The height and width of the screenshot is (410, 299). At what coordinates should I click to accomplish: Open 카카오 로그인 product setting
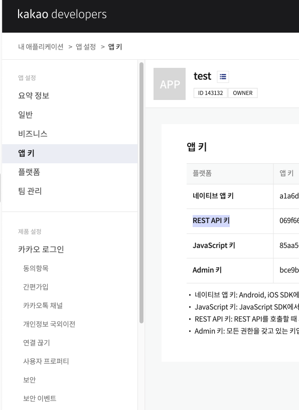tap(41, 249)
